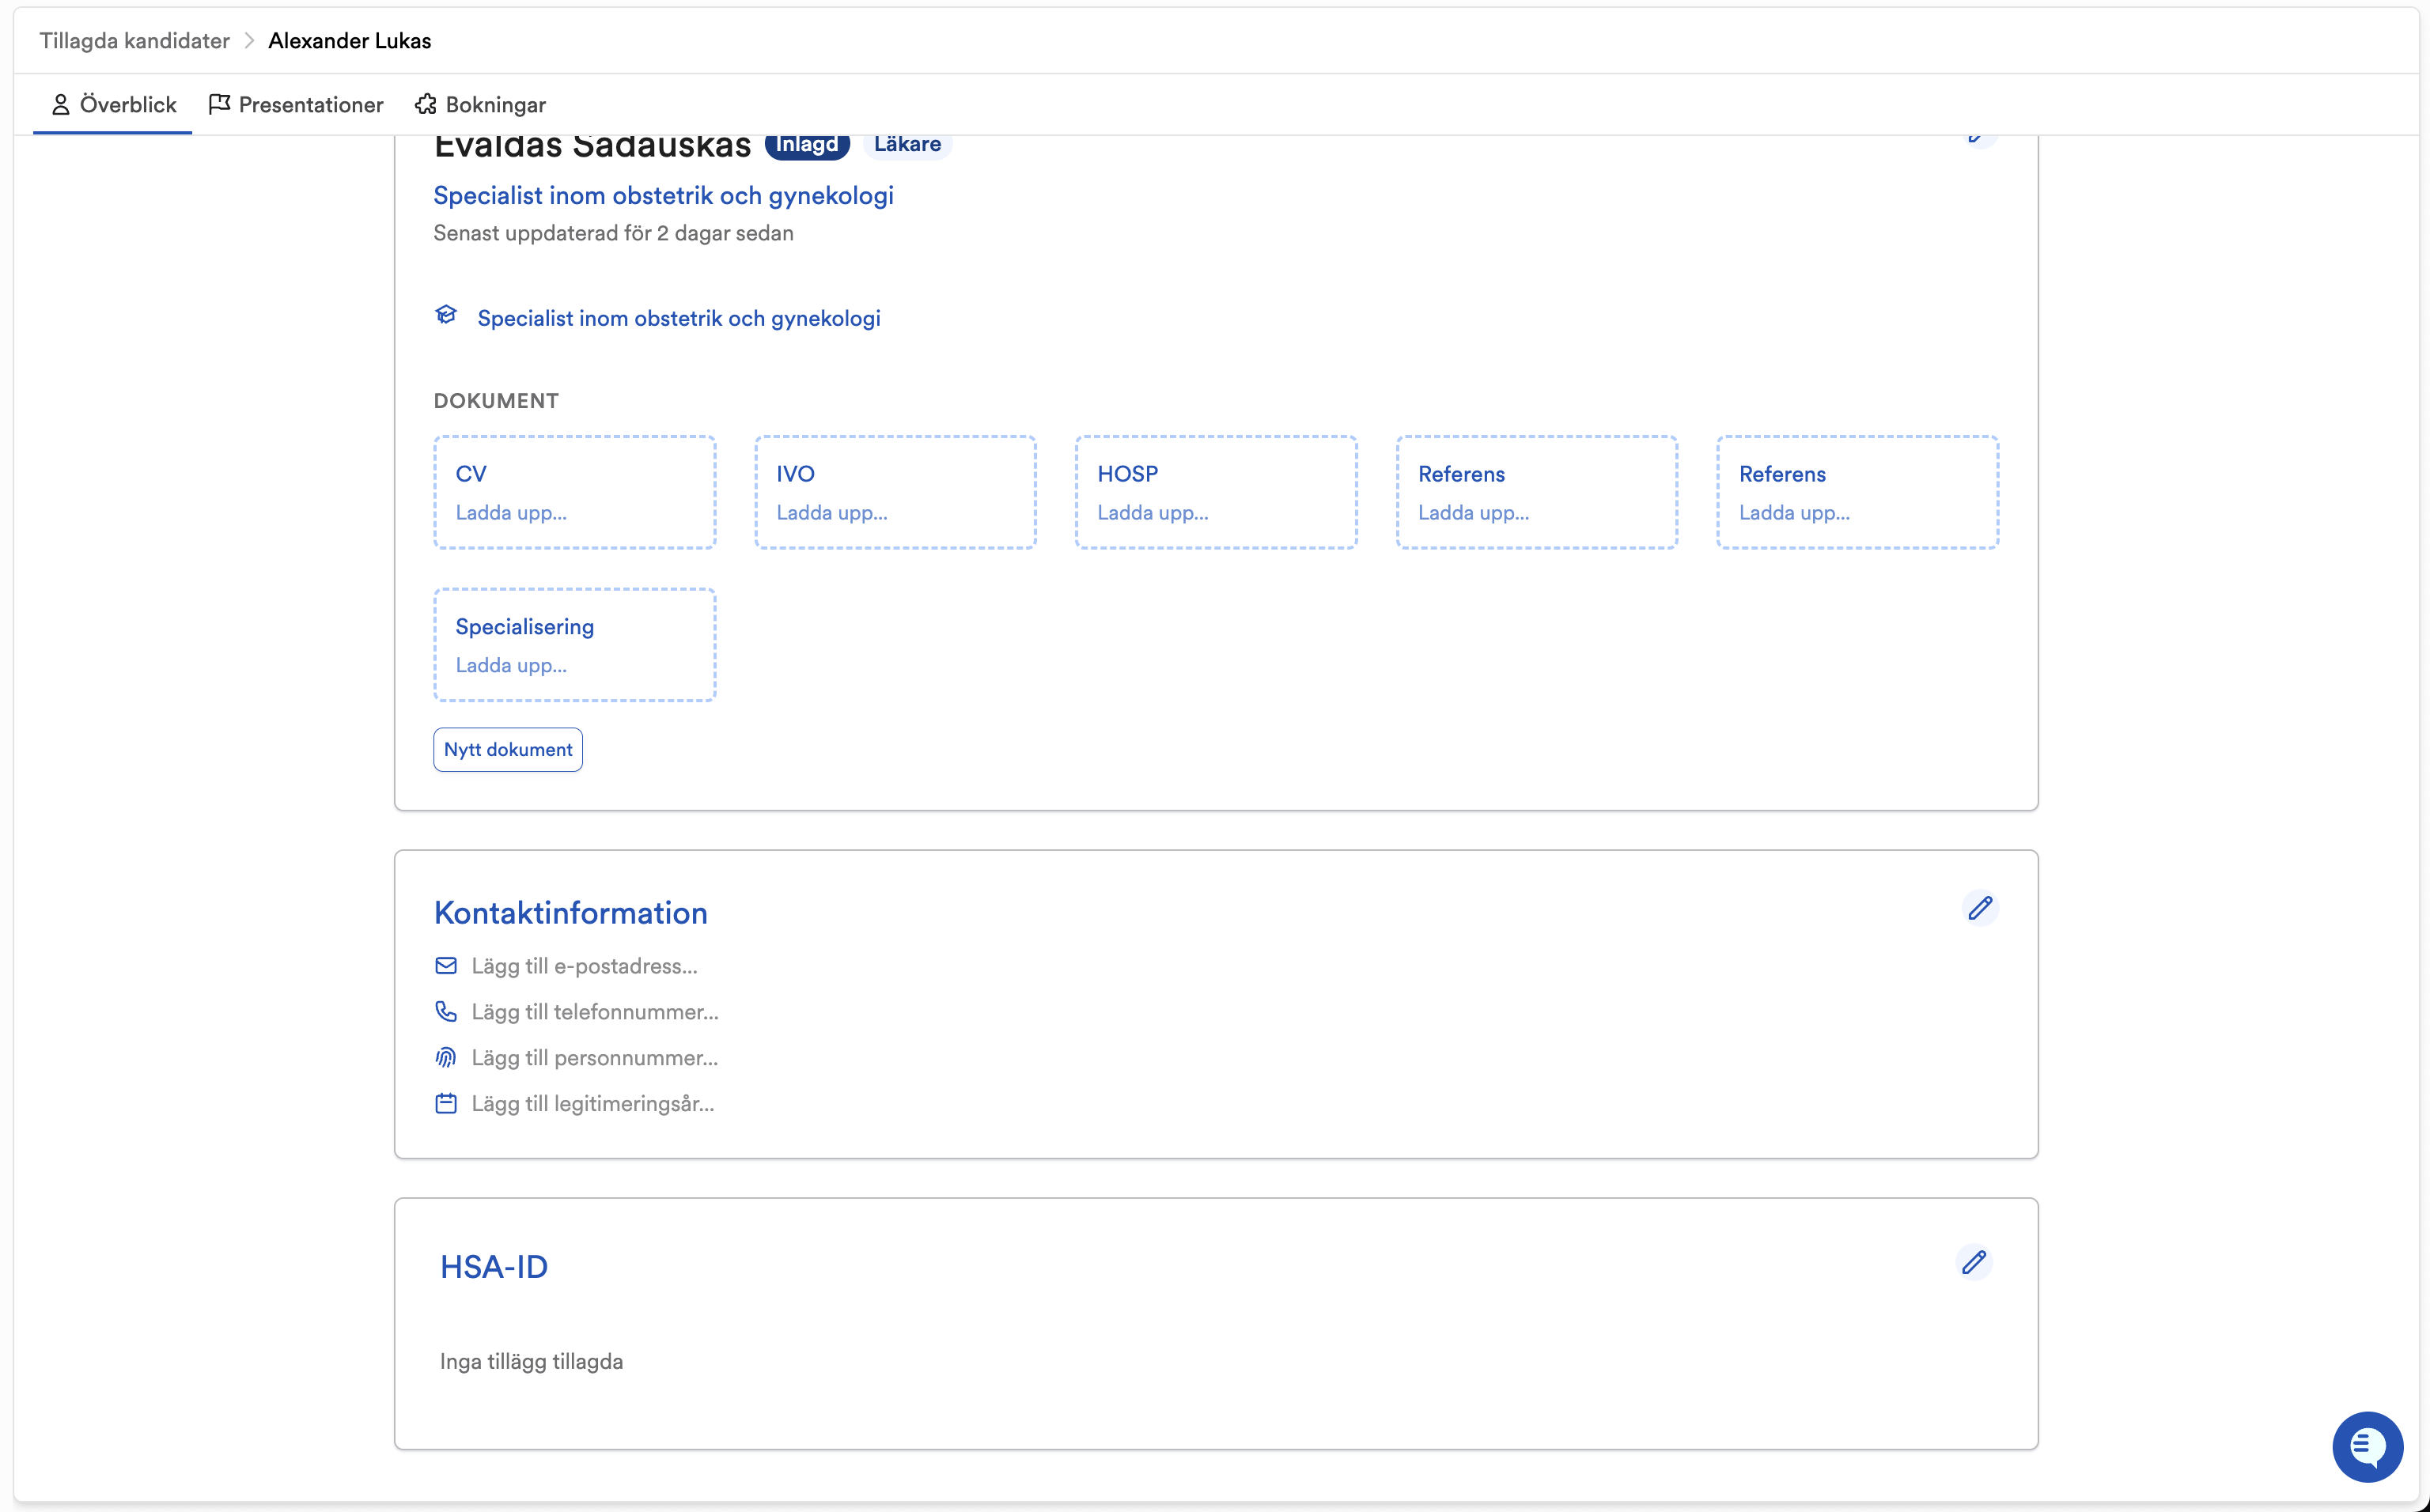The image size is (2430, 1512).
Task: Open the chat support bubble
Action: pos(2367,1446)
